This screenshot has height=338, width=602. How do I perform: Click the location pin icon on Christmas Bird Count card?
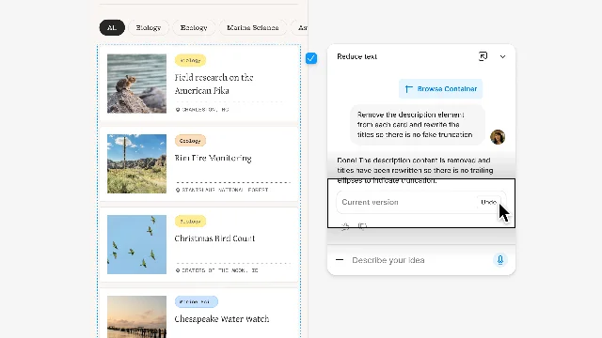tap(178, 270)
